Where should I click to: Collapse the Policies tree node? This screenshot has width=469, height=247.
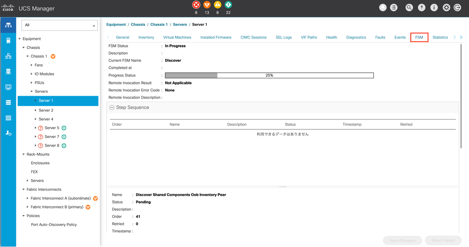tap(23, 216)
